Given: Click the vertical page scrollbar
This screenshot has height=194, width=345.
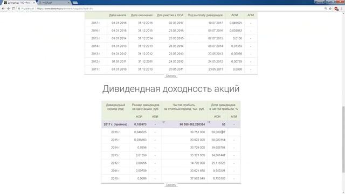Looking at the screenshot, I should coord(343,140).
